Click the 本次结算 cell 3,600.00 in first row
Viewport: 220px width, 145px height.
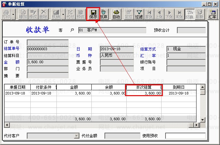coord(144,93)
